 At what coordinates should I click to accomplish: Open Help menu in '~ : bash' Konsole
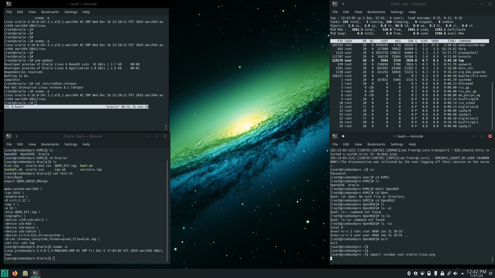[412, 145]
